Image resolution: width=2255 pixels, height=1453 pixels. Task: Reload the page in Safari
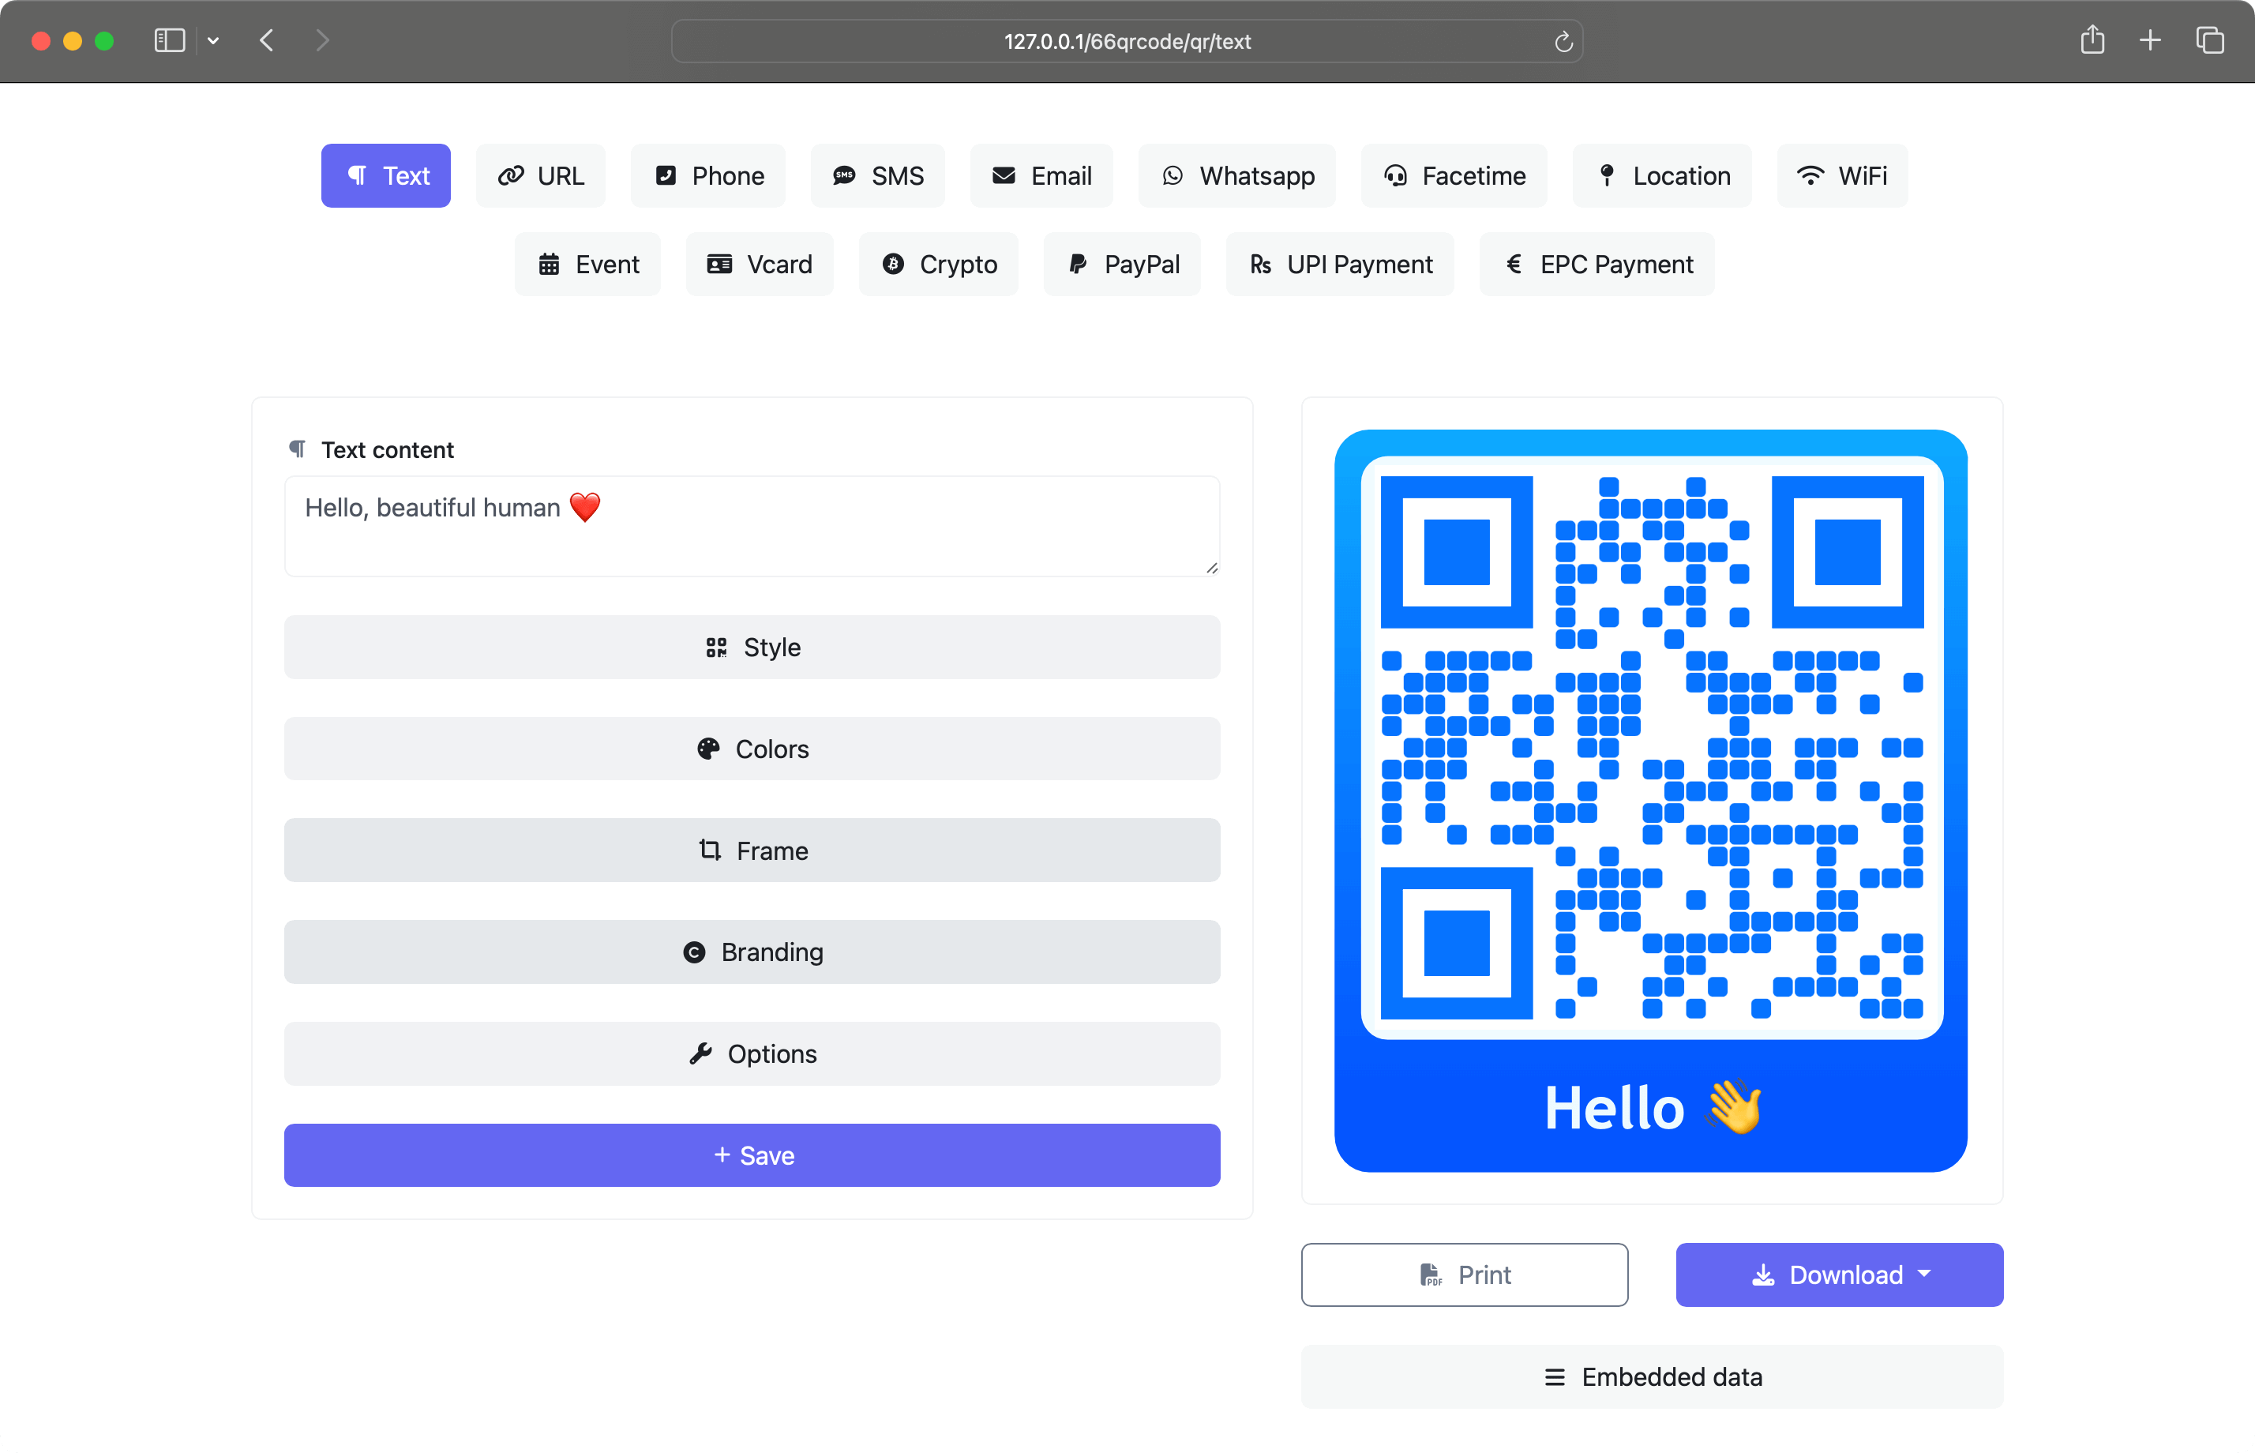1563,42
